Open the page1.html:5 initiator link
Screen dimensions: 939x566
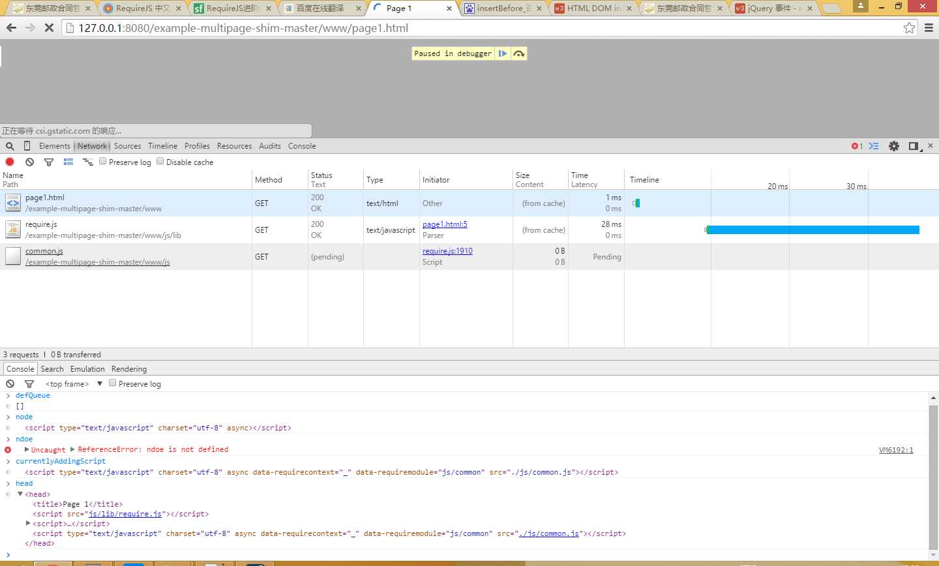445,224
